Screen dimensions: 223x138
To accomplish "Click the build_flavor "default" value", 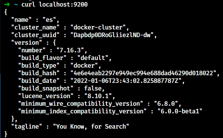I will 93,58.
